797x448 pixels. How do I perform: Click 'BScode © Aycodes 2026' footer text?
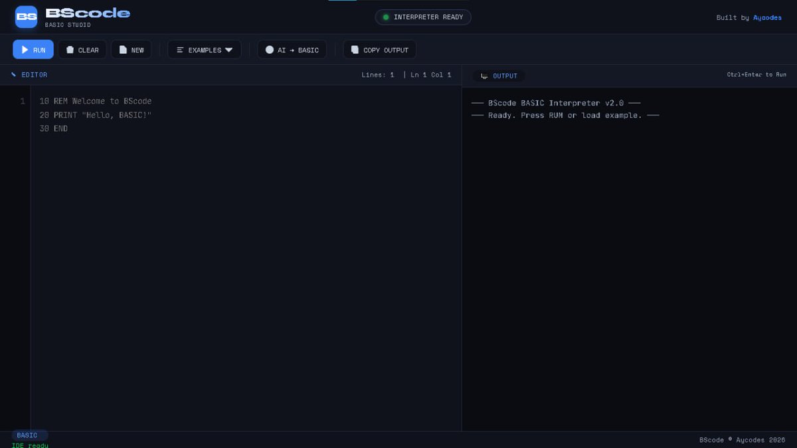(x=742, y=440)
